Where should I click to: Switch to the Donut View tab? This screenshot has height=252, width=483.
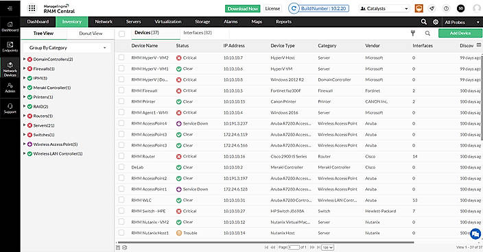[x=91, y=34]
